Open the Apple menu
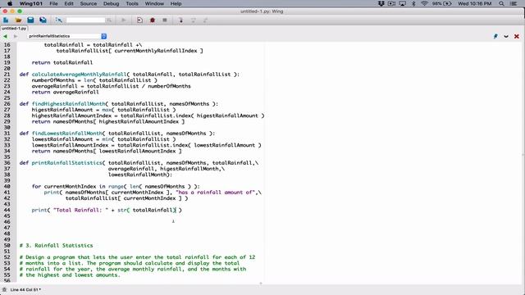This screenshot has width=525, height=295. 10,3
